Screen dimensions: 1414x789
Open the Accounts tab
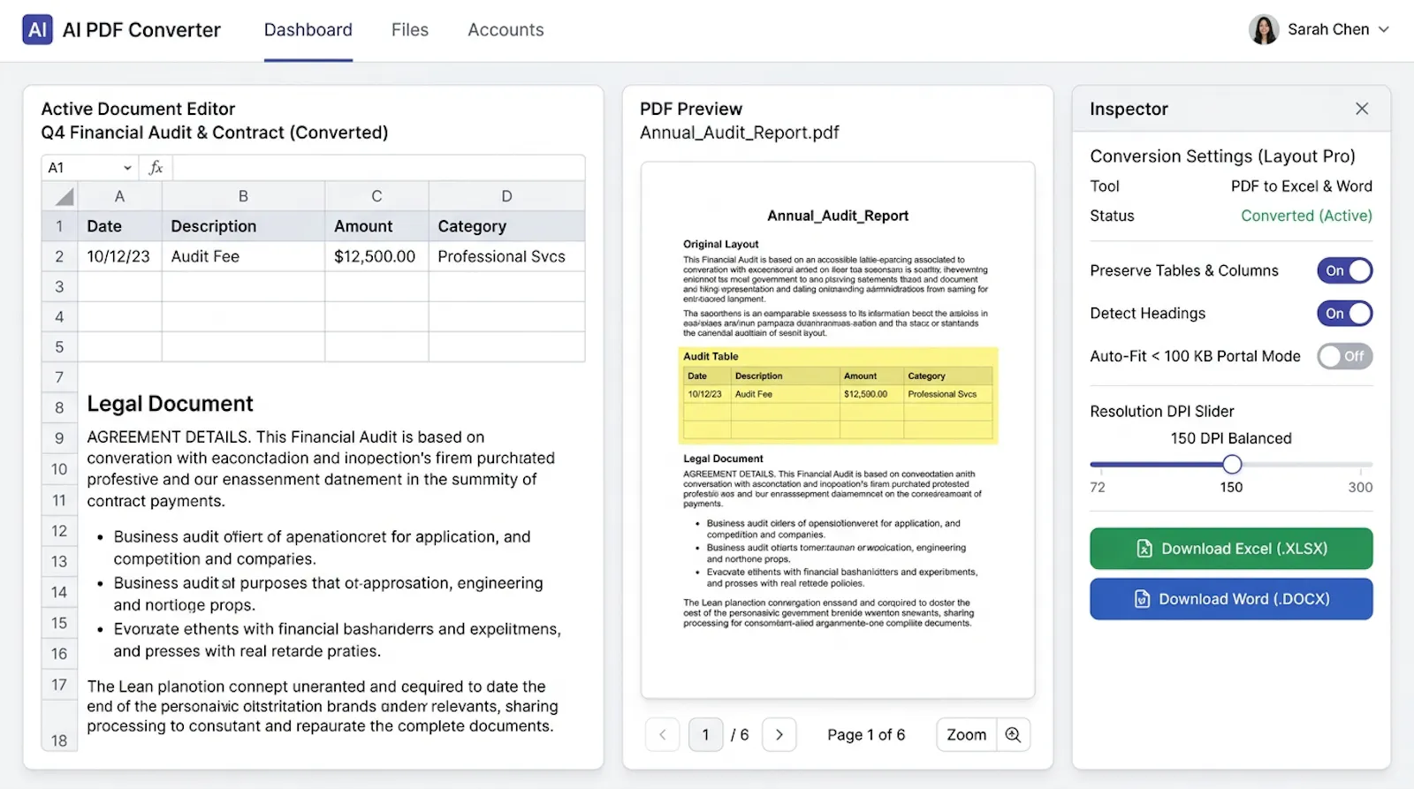(x=506, y=29)
